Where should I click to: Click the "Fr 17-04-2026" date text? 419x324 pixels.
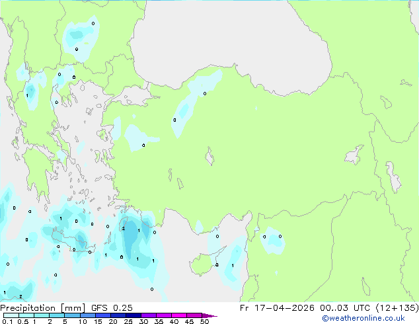click(x=277, y=308)
